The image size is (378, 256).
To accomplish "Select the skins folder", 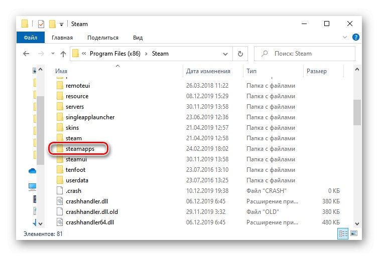I will point(72,128).
